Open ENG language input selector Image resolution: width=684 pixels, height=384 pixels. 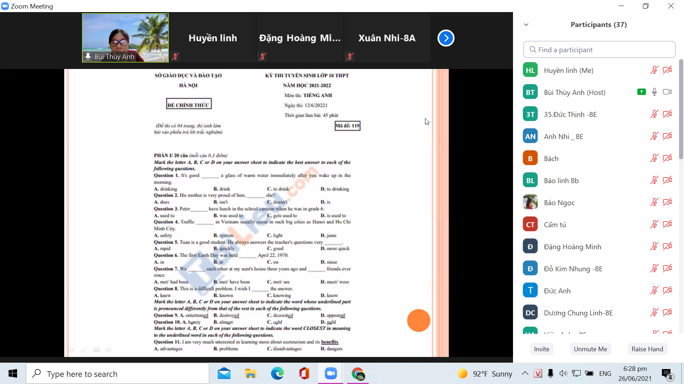pyautogui.click(x=605, y=374)
